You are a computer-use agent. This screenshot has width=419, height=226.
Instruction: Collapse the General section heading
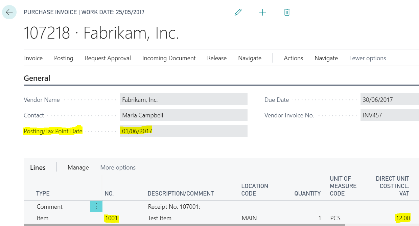pyautogui.click(x=37, y=78)
